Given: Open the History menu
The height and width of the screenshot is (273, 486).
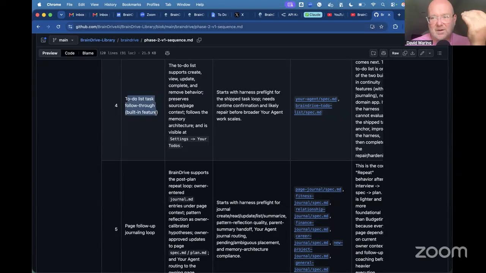Looking at the screenshot, I should point(110,5).
